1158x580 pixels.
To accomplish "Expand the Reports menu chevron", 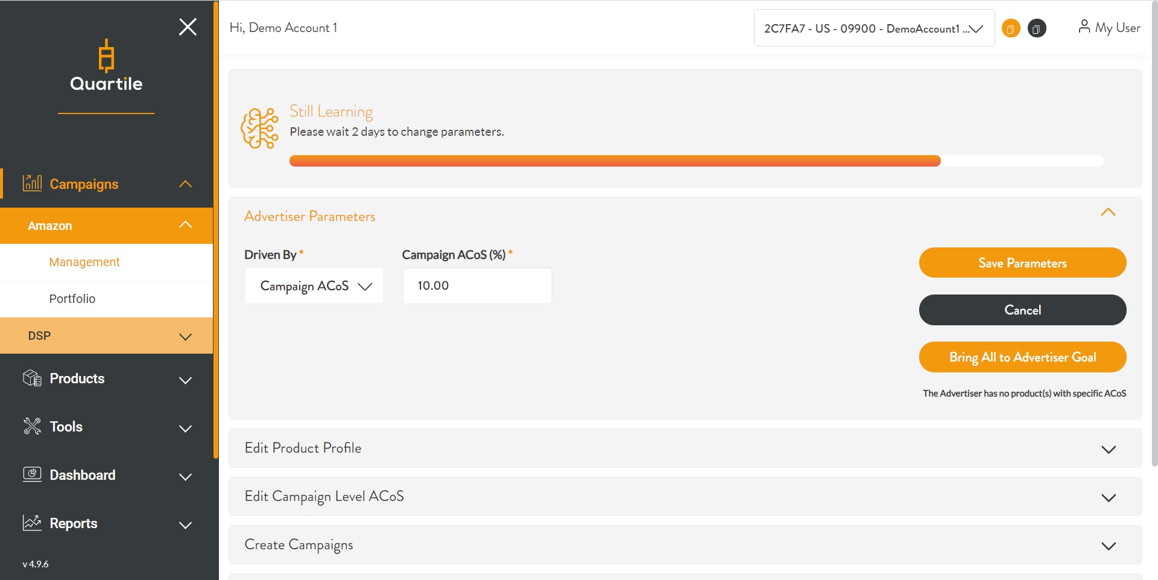I will coord(185,525).
